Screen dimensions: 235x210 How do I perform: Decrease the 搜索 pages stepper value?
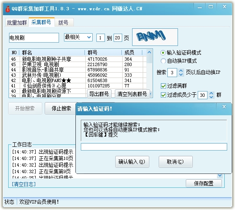(181, 75)
